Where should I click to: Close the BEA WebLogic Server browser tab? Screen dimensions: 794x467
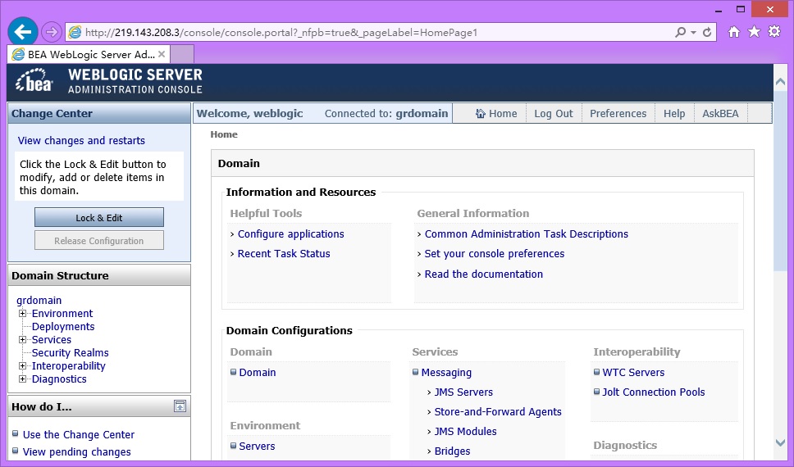point(162,54)
